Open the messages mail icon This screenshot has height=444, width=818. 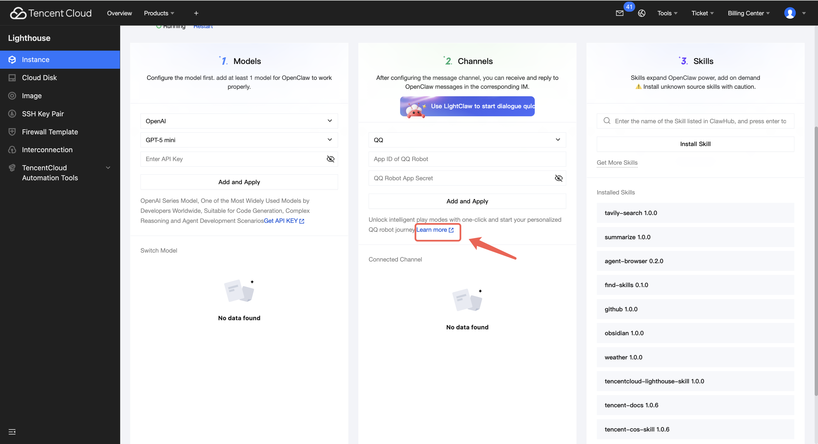(x=619, y=13)
